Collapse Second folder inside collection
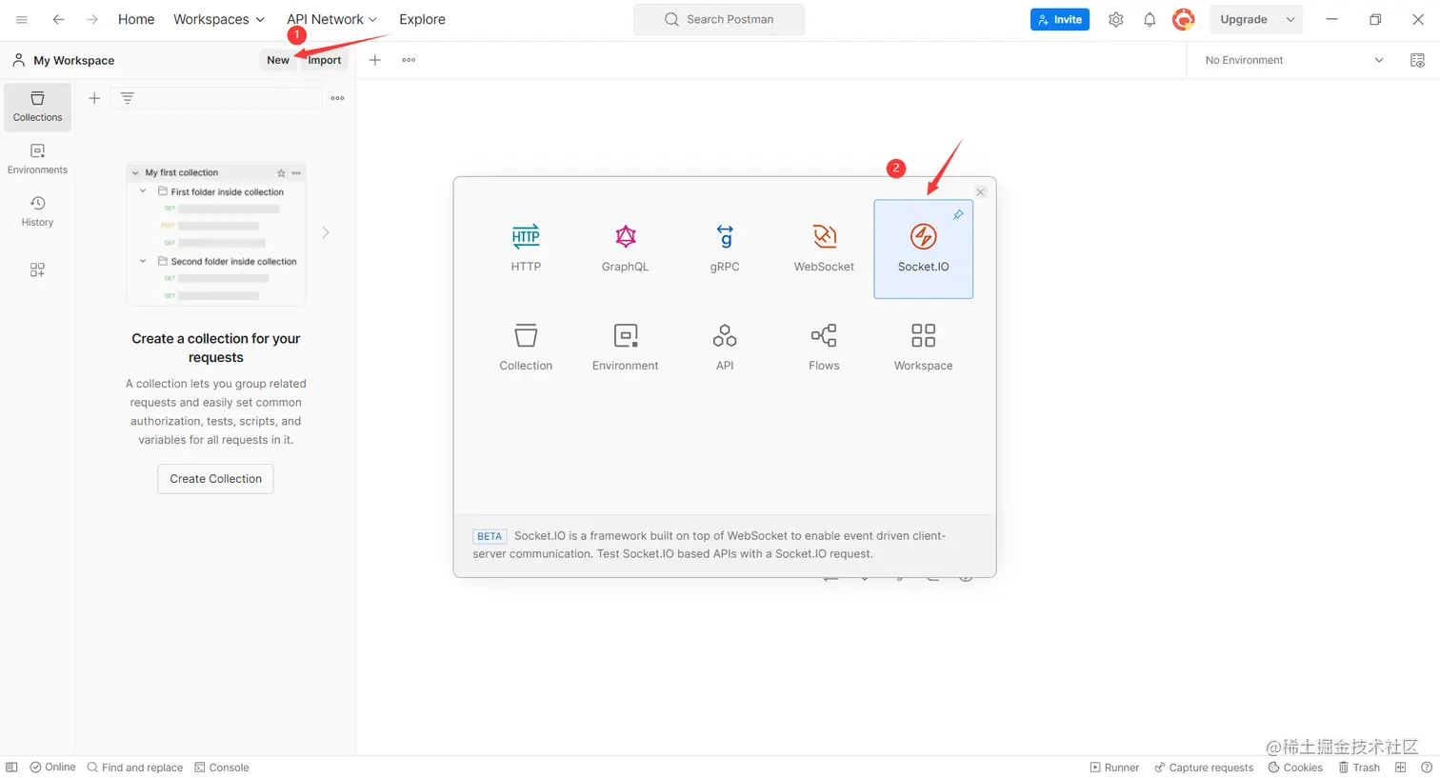This screenshot has width=1440, height=778. [x=144, y=261]
